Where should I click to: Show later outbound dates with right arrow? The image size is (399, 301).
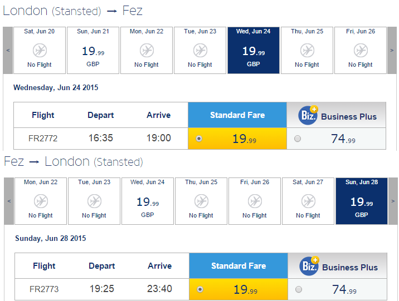[x=392, y=50]
